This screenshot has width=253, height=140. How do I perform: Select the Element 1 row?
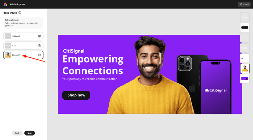(x=23, y=55)
